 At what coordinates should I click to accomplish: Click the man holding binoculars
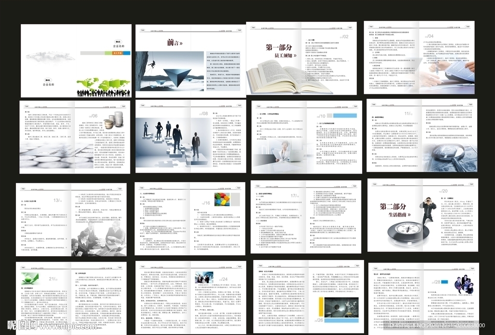428,212
